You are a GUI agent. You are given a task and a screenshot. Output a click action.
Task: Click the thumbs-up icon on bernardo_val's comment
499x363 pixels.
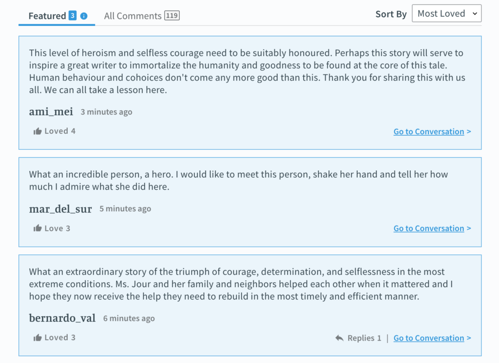point(38,338)
